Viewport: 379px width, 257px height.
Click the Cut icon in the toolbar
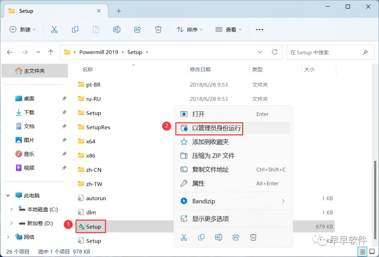[x=54, y=29]
